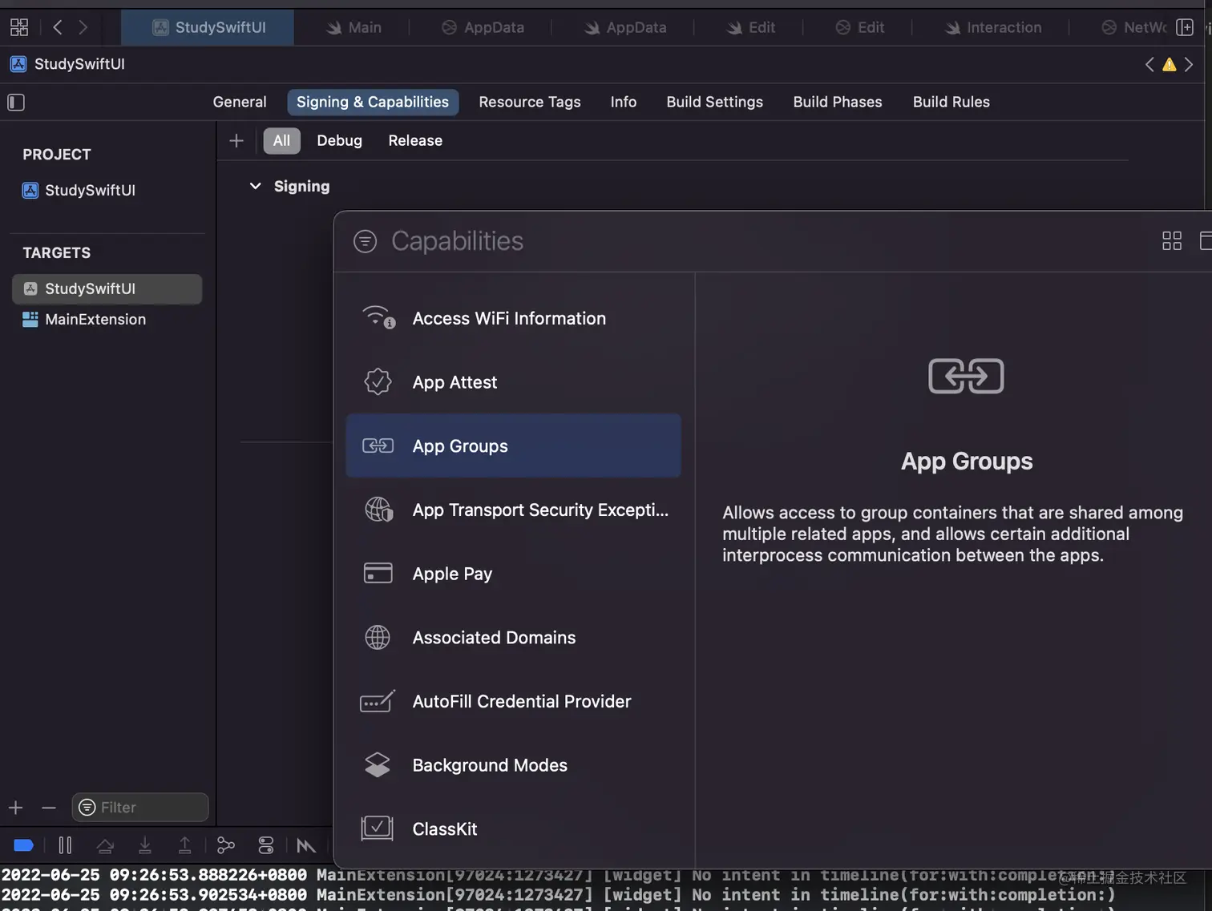
Task: Click the Capabilities search title field
Action: click(x=457, y=241)
